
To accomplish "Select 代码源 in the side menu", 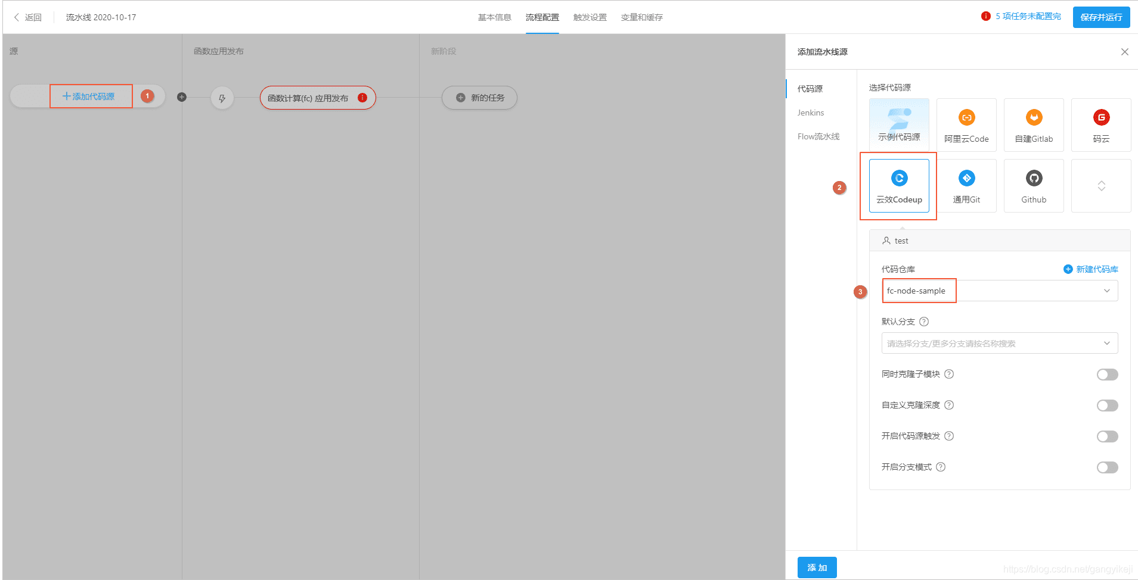I will [810, 89].
